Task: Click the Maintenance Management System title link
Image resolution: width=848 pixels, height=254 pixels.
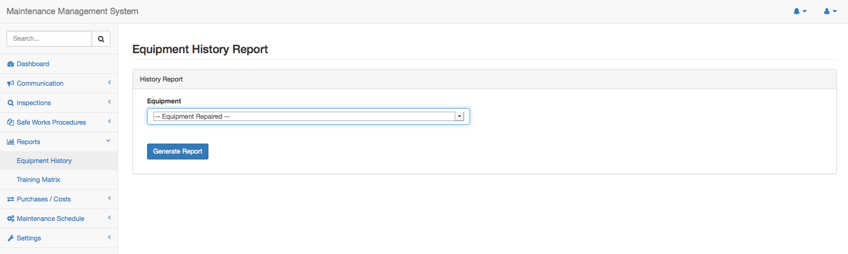Action: 73,11
